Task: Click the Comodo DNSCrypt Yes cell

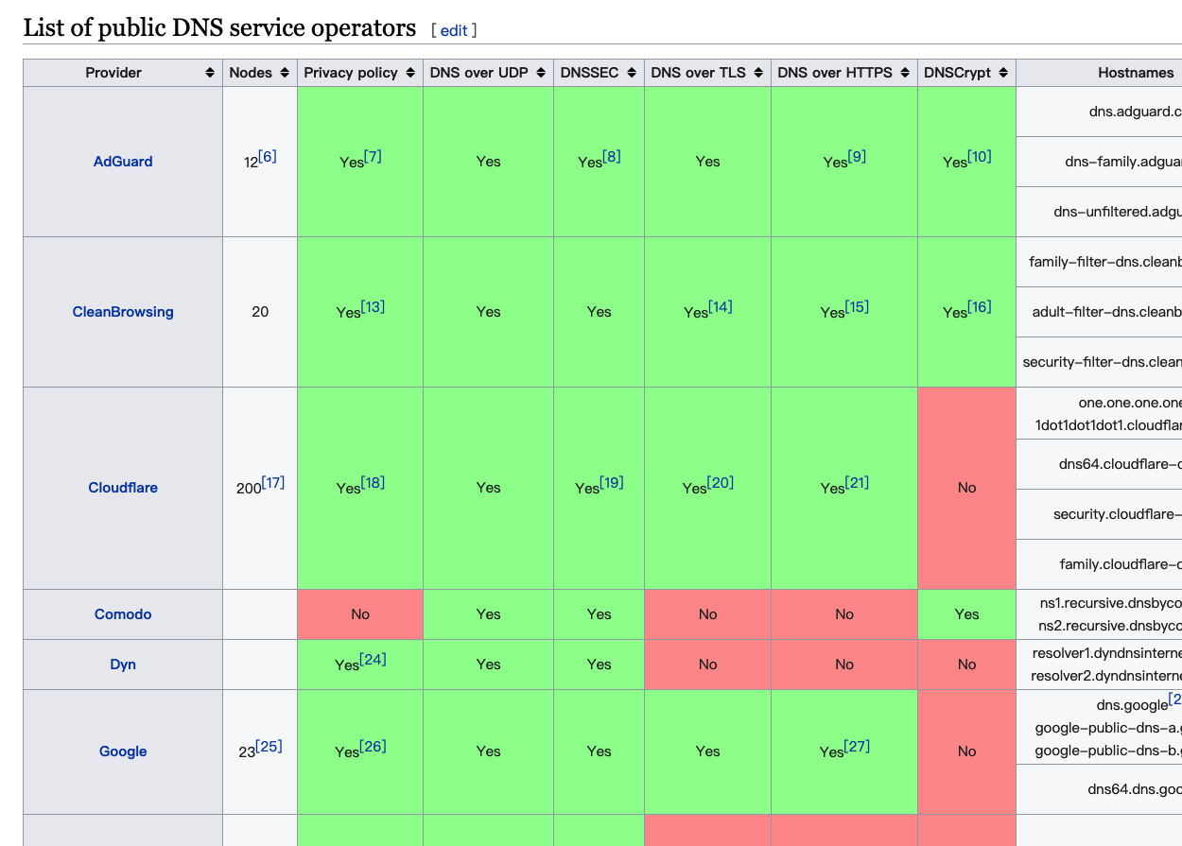Action: 966,614
